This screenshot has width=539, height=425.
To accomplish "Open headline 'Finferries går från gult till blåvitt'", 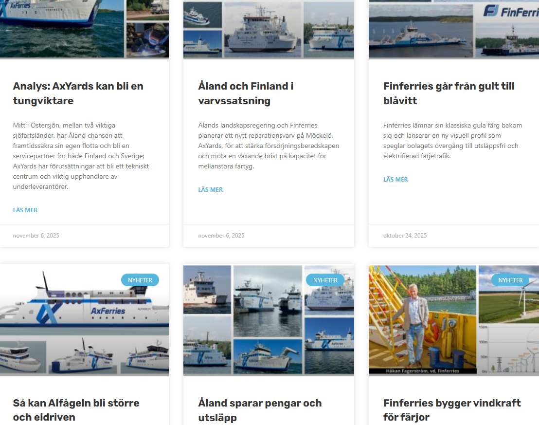I will [449, 93].
